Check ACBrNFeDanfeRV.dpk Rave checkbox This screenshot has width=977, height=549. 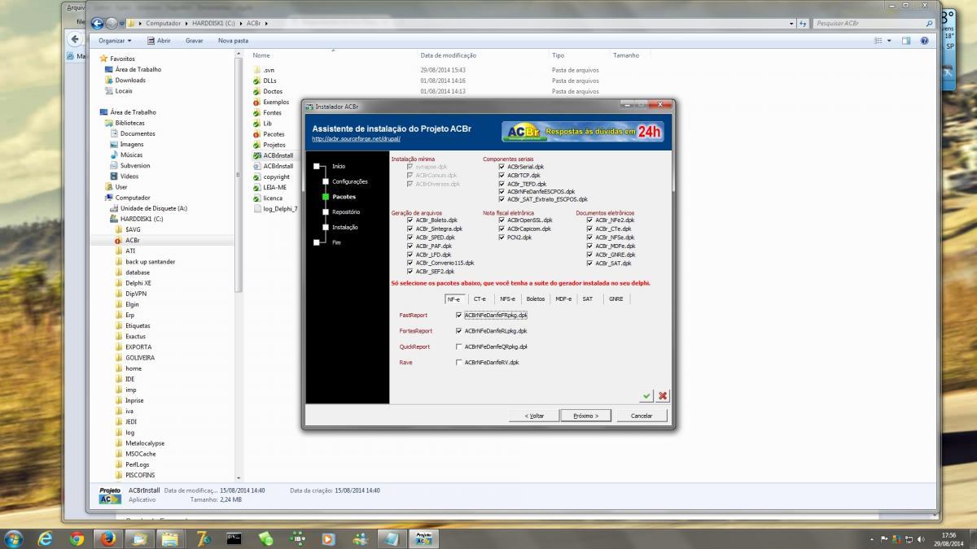459,362
